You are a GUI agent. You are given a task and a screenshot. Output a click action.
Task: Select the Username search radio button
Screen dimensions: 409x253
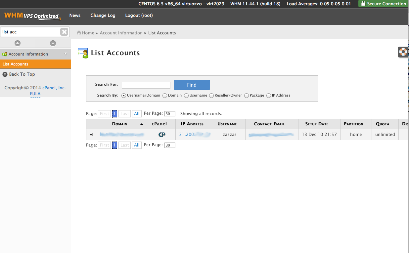[186, 96]
